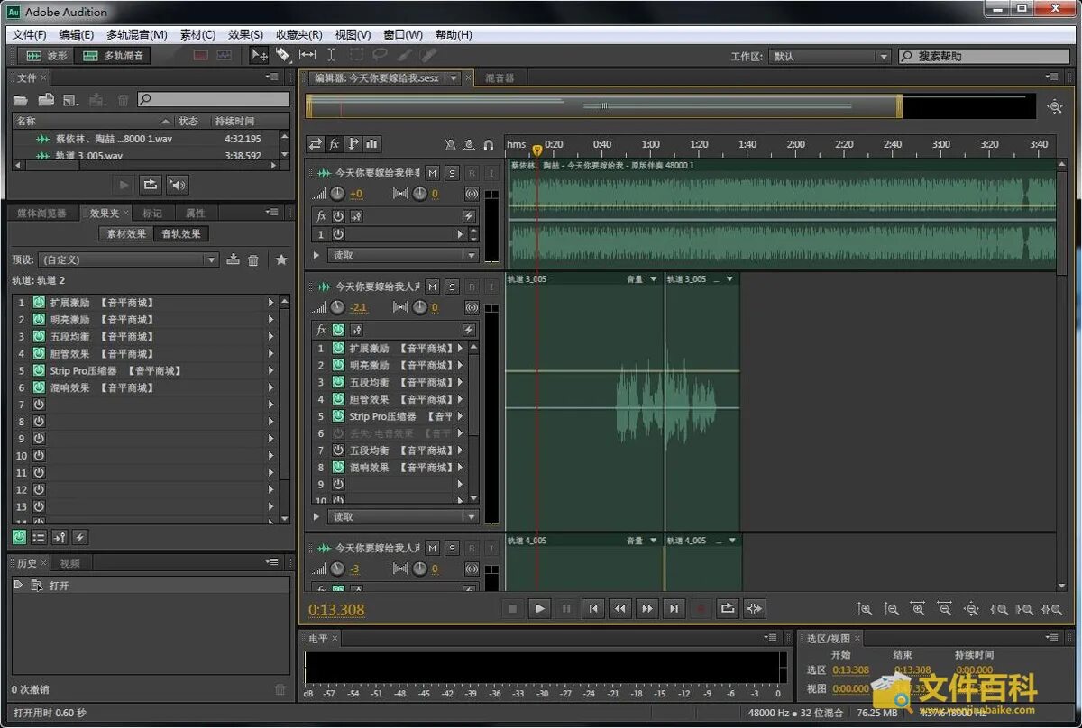The image size is (1082, 728).
Task: Click rewind transport button
Action: click(x=619, y=608)
